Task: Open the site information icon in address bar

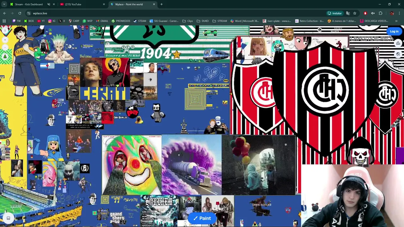Action: point(29,13)
